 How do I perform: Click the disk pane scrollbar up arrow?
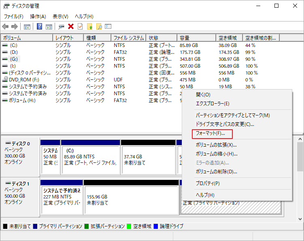tap(300, 139)
